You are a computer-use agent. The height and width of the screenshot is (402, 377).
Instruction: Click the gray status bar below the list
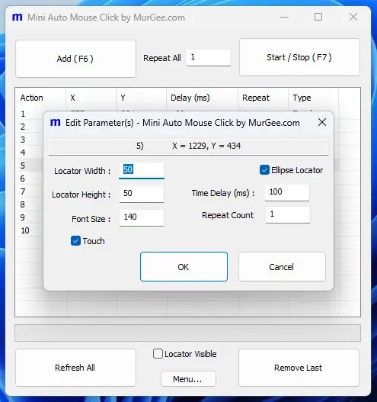tap(187, 333)
